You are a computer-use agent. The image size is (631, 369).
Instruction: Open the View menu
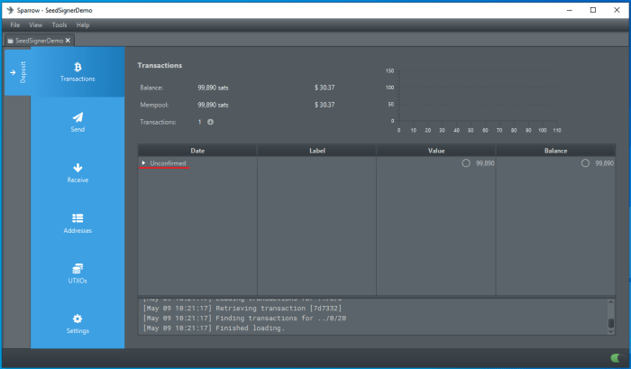click(x=36, y=25)
